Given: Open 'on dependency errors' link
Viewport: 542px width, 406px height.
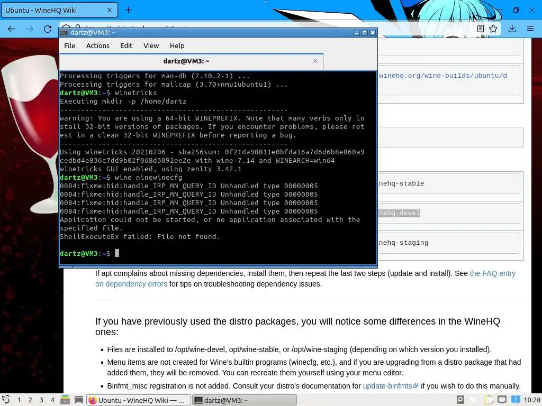Looking at the screenshot, I should tap(131, 284).
